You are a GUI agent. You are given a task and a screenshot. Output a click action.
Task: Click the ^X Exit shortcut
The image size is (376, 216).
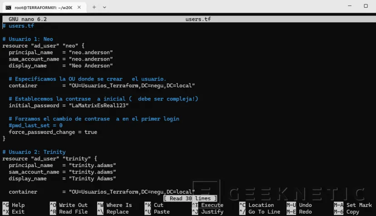14,212
